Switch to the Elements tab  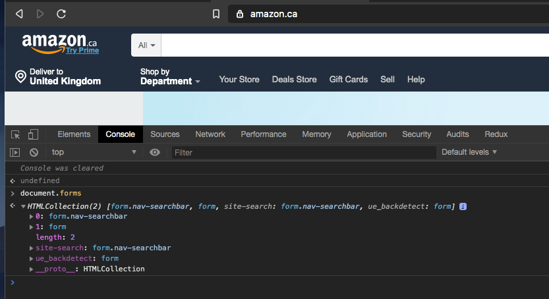(x=74, y=134)
